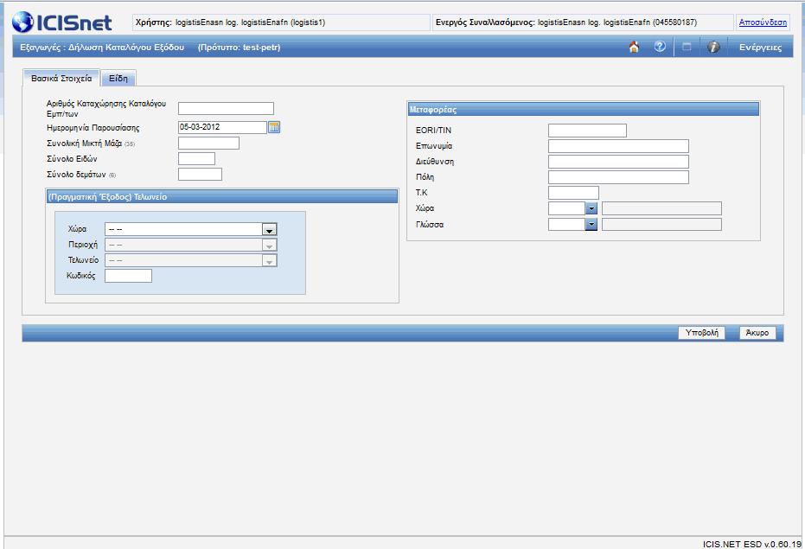
Task: Click the Επωνυμία name field
Action: pyautogui.click(x=618, y=146)
